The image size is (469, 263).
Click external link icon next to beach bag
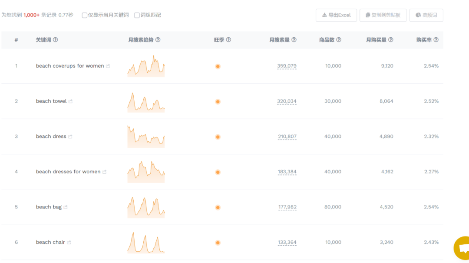(66, 207)
